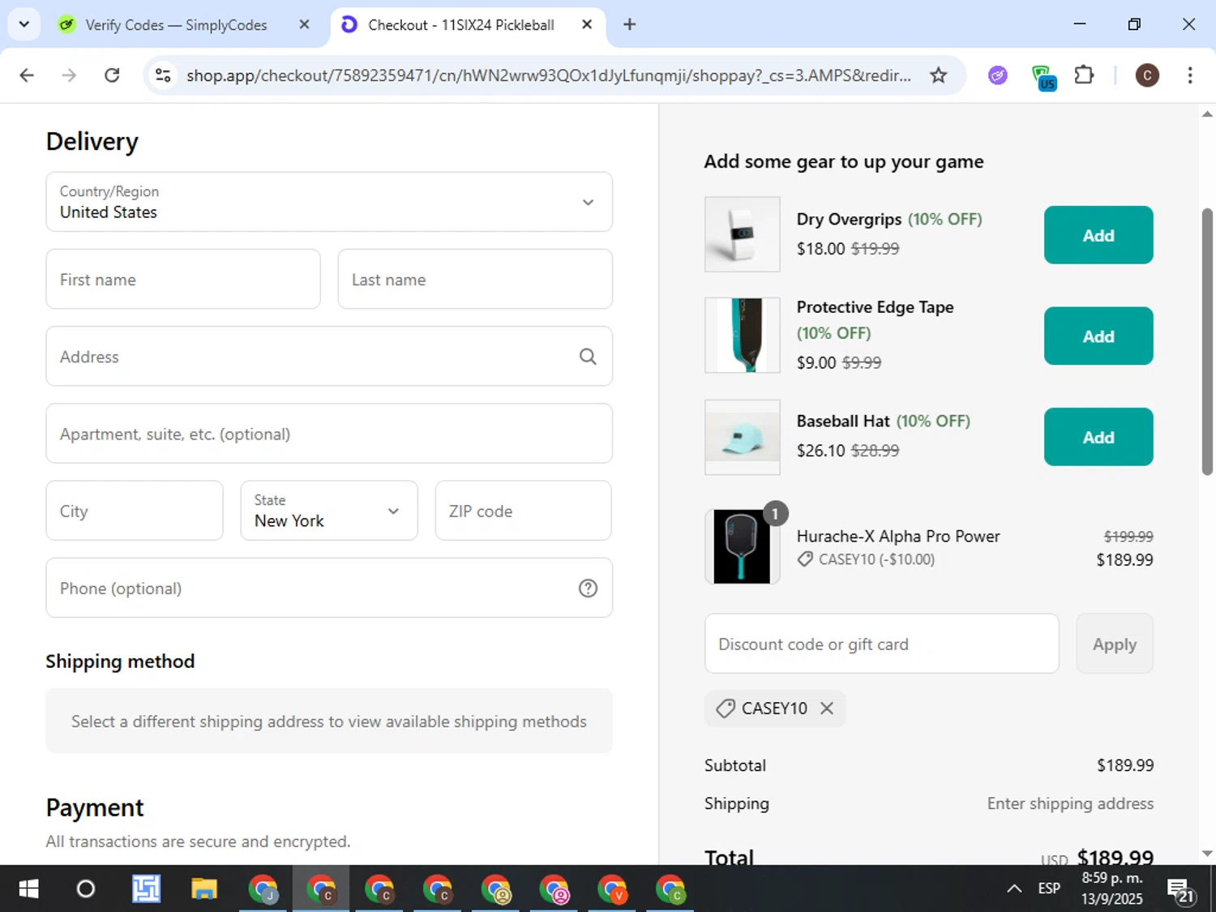This screenshot has height=912, width=1216.
Task: Bookmark this page with the star icon
Action: click(938, 75)
